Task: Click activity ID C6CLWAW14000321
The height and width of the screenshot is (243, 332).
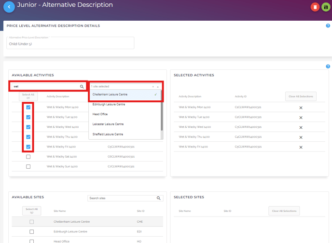Action: 121,157
